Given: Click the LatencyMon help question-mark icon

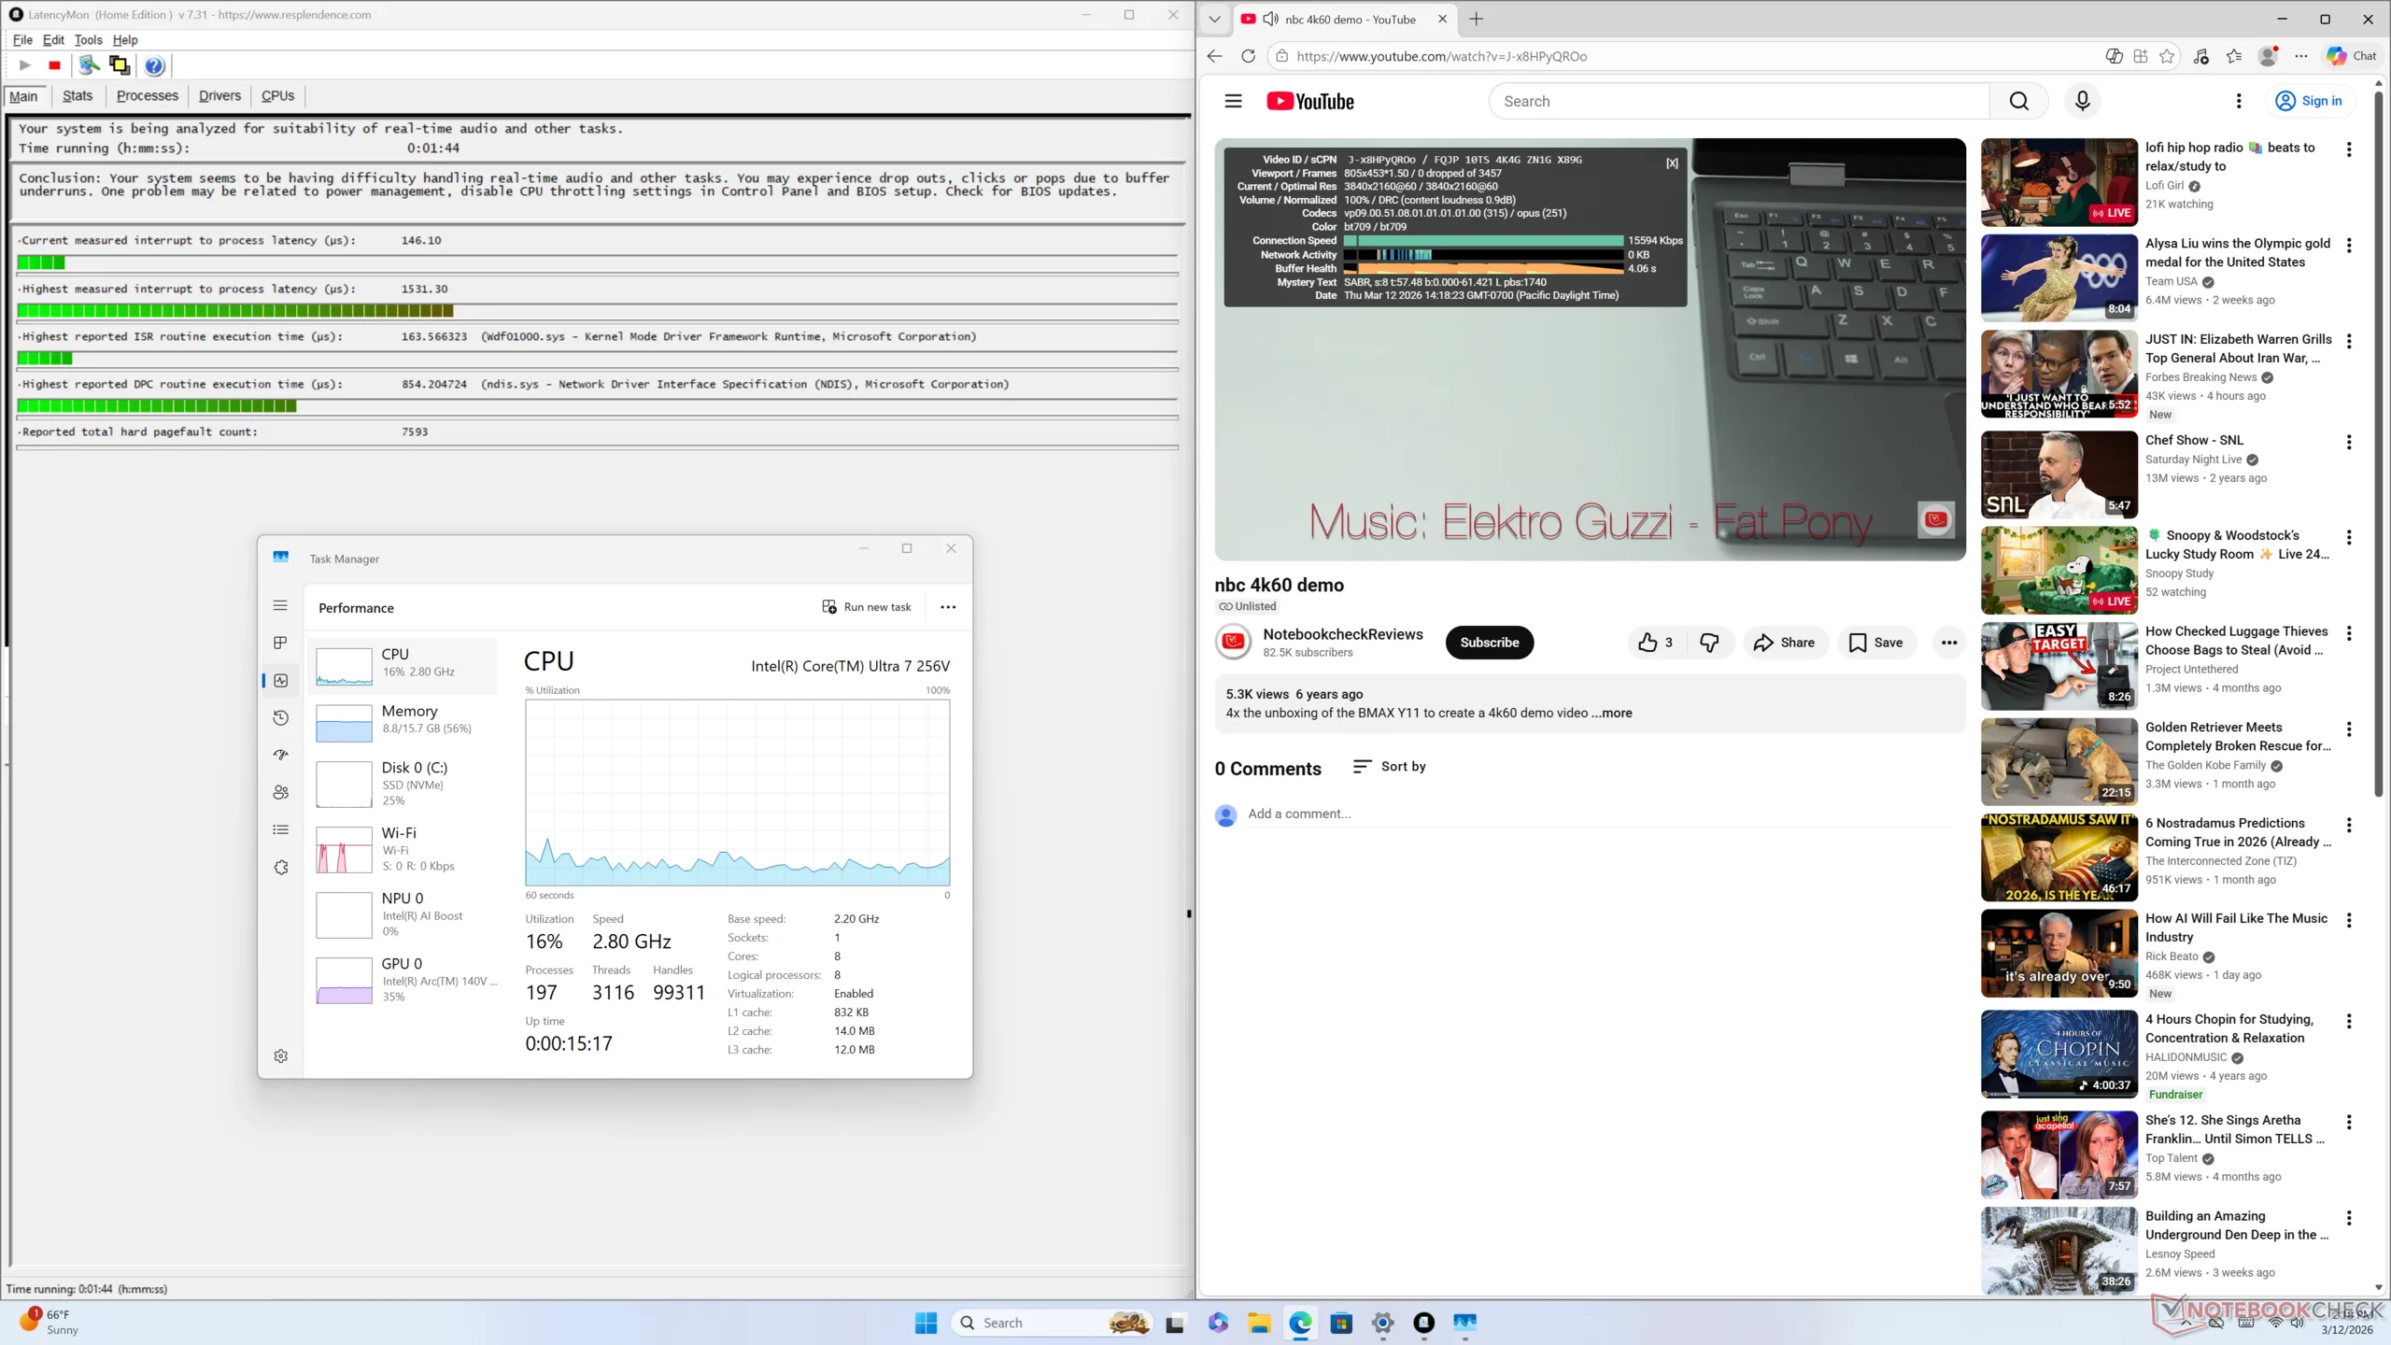Looking at the screenshot, I should [155, 65].
